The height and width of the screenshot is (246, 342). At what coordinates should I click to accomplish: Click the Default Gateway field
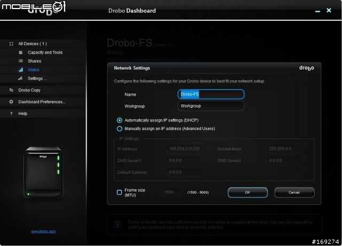pos(184,172)
